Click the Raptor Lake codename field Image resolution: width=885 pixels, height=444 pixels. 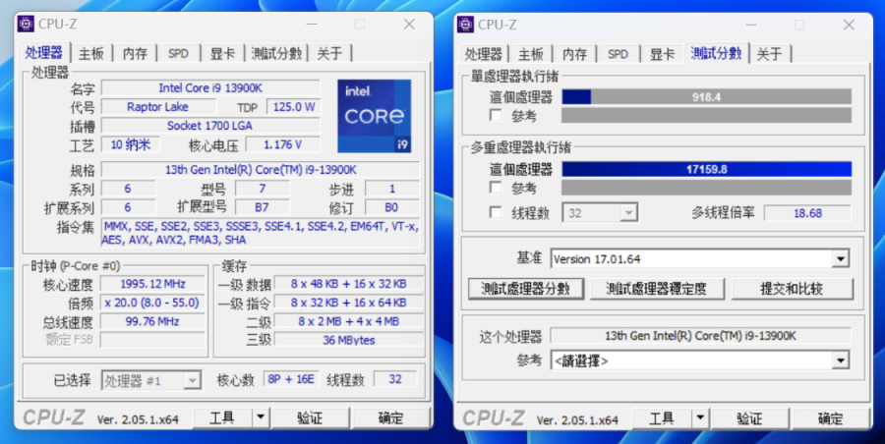pyautogui.click(x=158, y=107)
